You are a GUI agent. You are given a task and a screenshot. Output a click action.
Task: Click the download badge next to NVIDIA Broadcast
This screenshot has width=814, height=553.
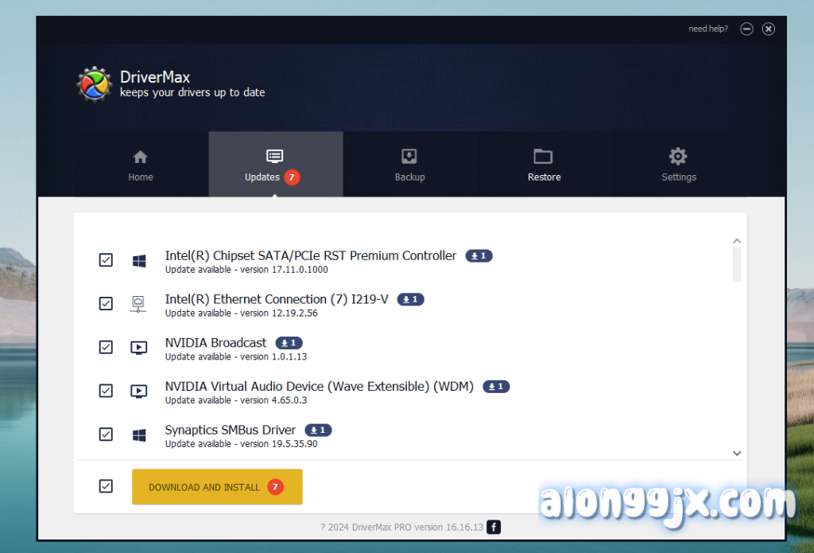tap(289, 343)
